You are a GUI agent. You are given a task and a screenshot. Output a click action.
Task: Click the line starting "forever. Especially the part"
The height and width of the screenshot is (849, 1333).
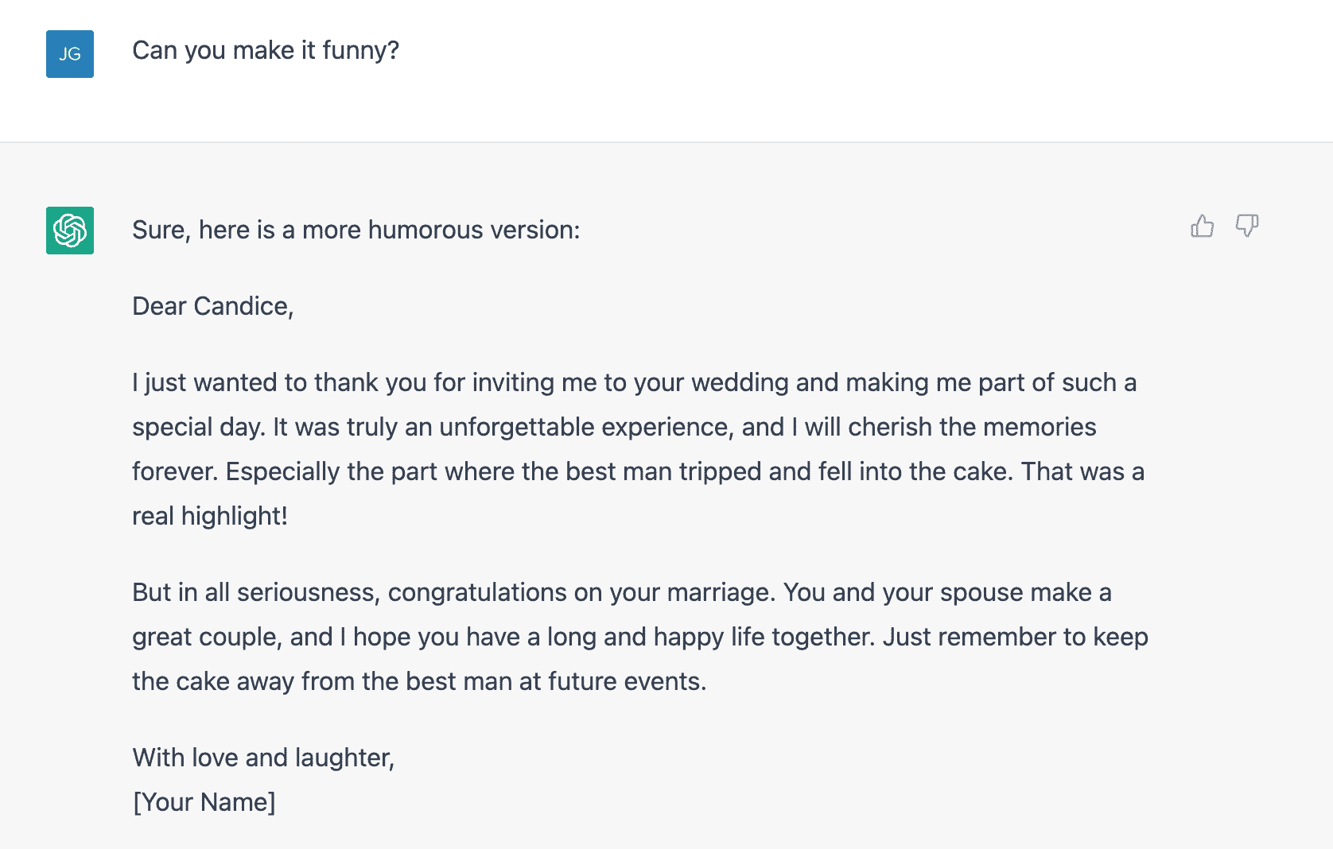click(x=639, y=471)
